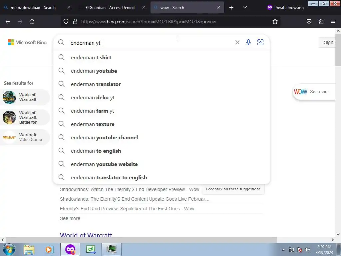Choose suggestion enderman to english
The height and width of the screenshot is (256, 341).
coord(162,151)
